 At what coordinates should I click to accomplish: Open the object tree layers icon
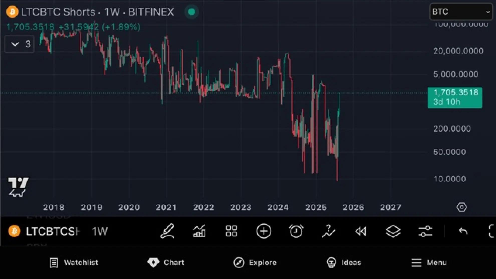coord(393,231)
